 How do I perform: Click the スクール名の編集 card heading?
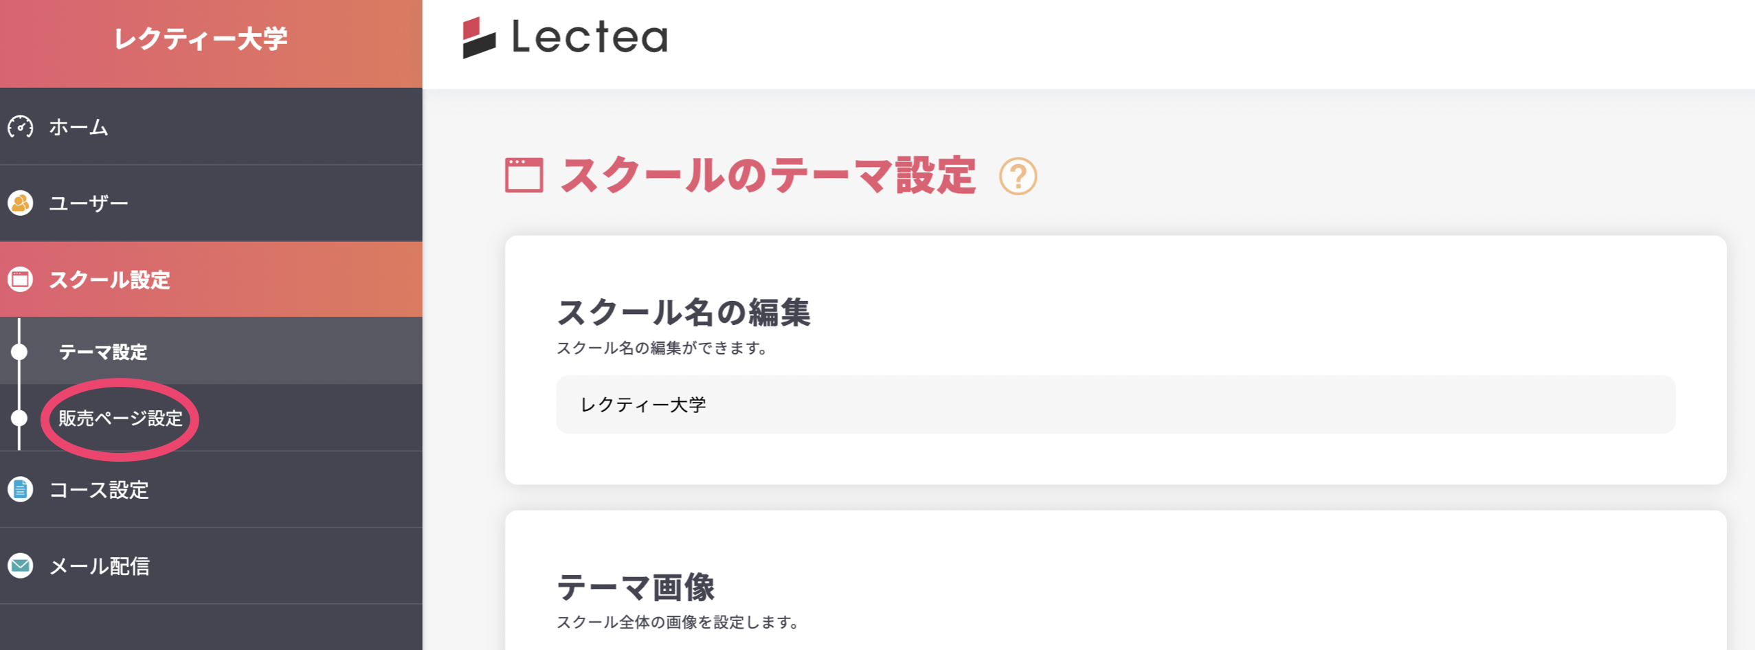(x=684, y=313)
